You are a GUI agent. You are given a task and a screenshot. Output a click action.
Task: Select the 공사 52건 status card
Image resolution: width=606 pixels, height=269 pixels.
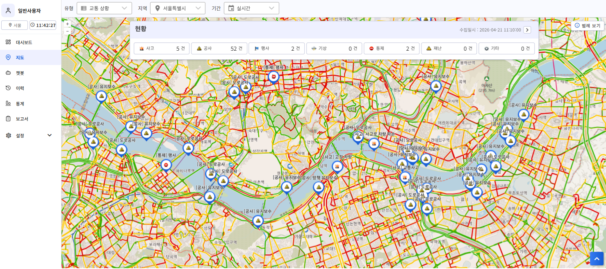pyautogui.click(x=219, y=48)
